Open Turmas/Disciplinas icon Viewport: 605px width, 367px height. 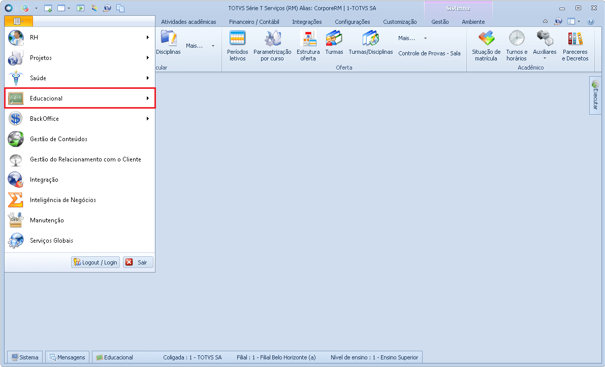[370, 38]
